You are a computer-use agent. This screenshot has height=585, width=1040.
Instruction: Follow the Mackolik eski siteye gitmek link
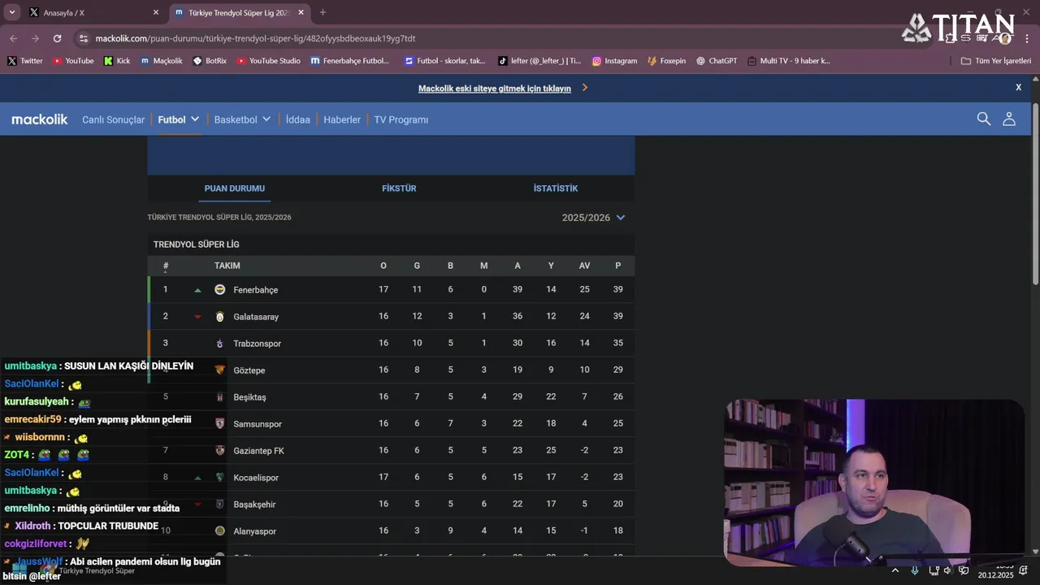(495, 89)
